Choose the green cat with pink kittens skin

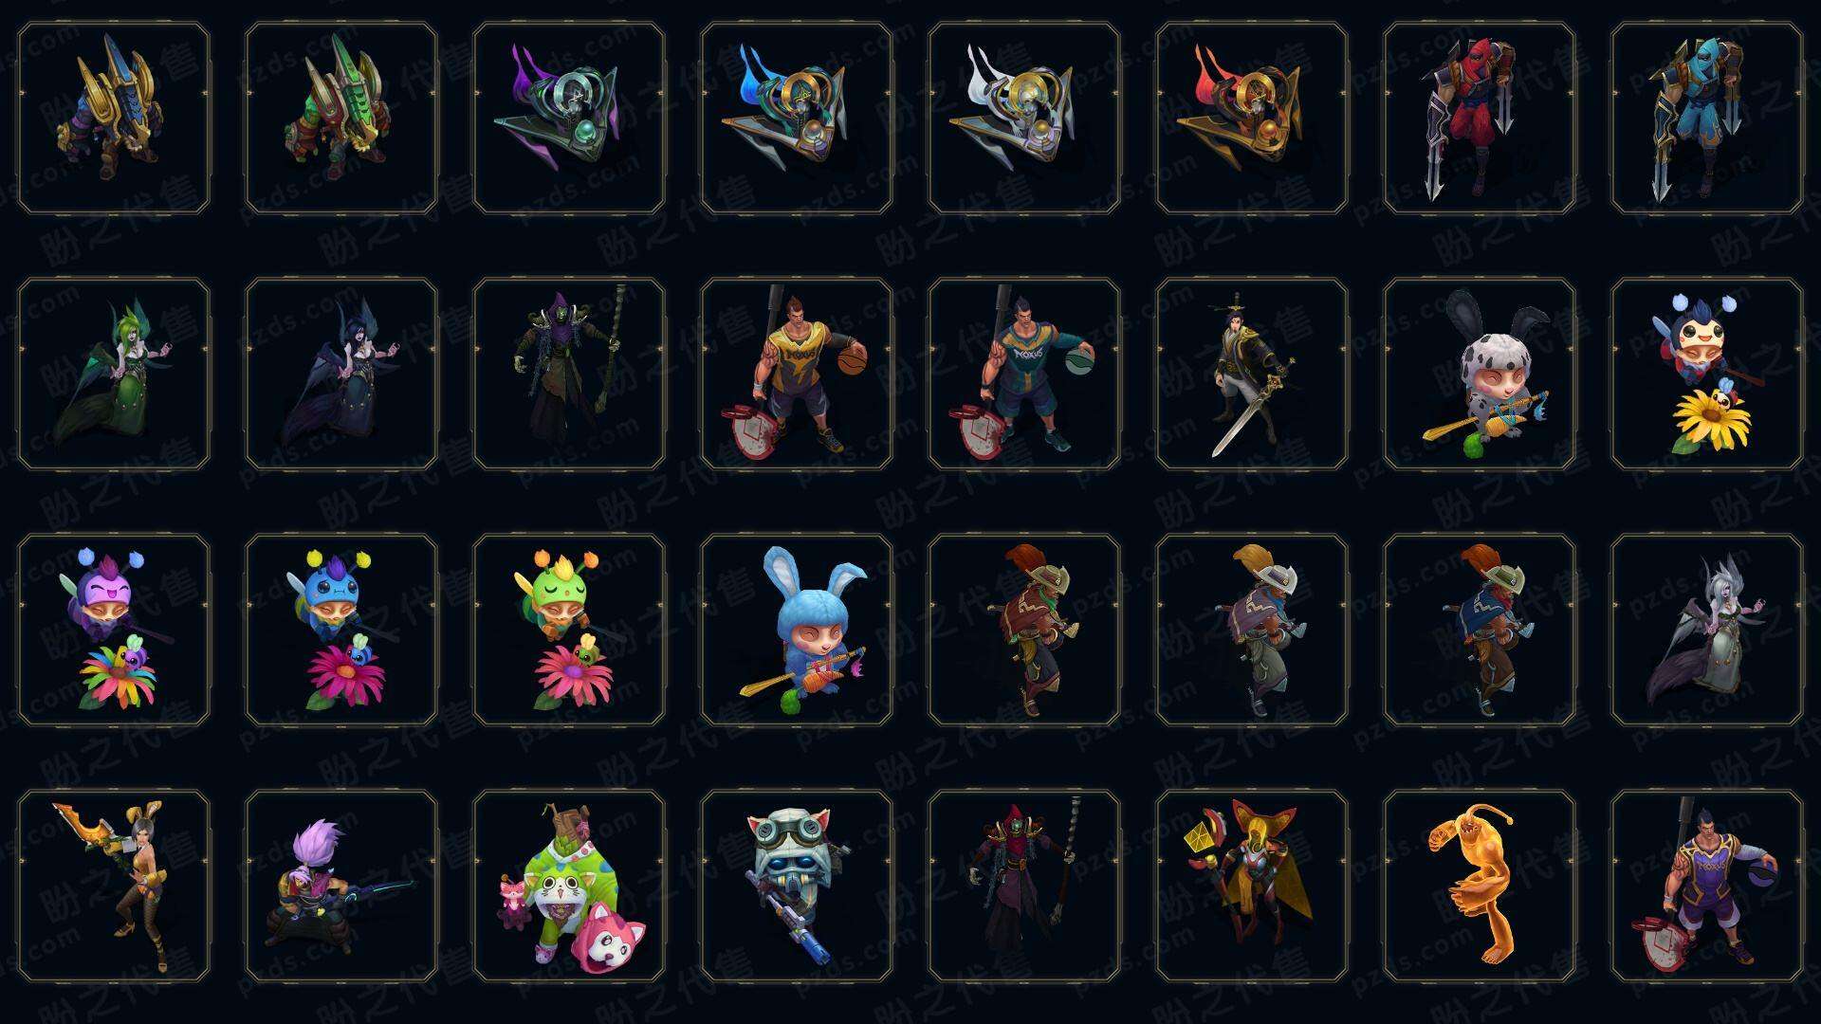[569, 886]
